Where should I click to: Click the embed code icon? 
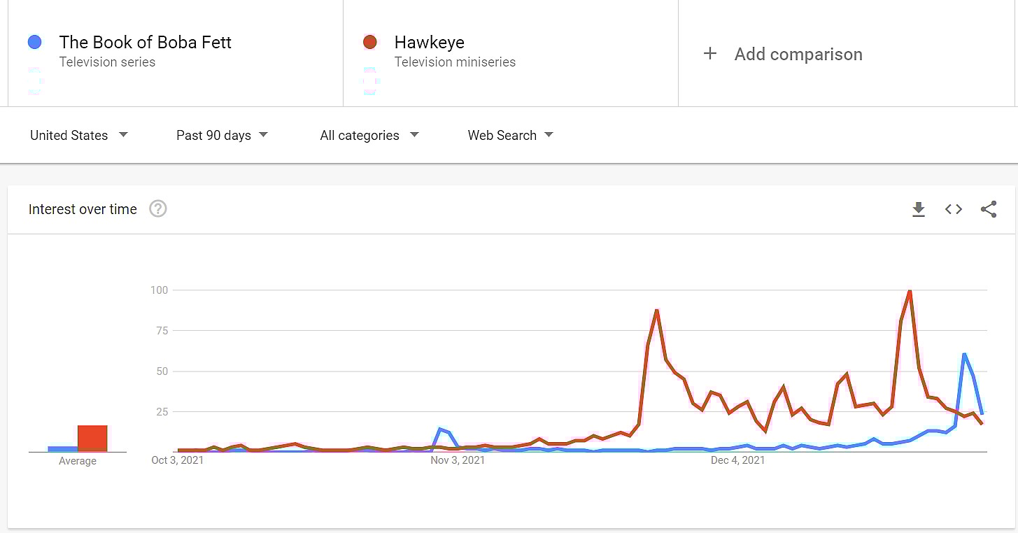(x=954, y=209)
